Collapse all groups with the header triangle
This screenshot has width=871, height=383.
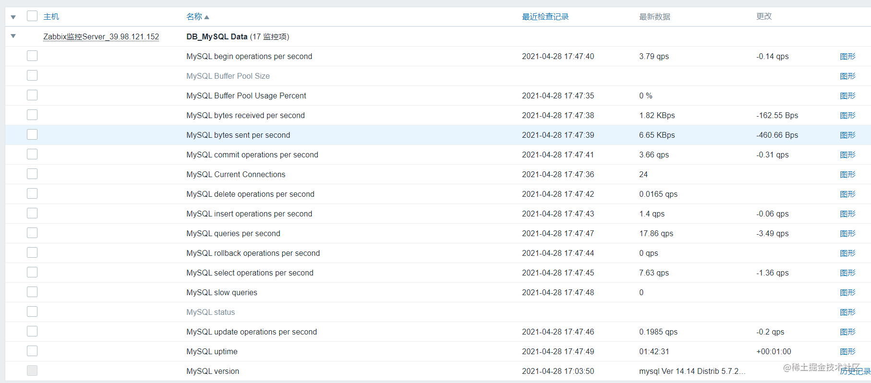pos(13,17)
